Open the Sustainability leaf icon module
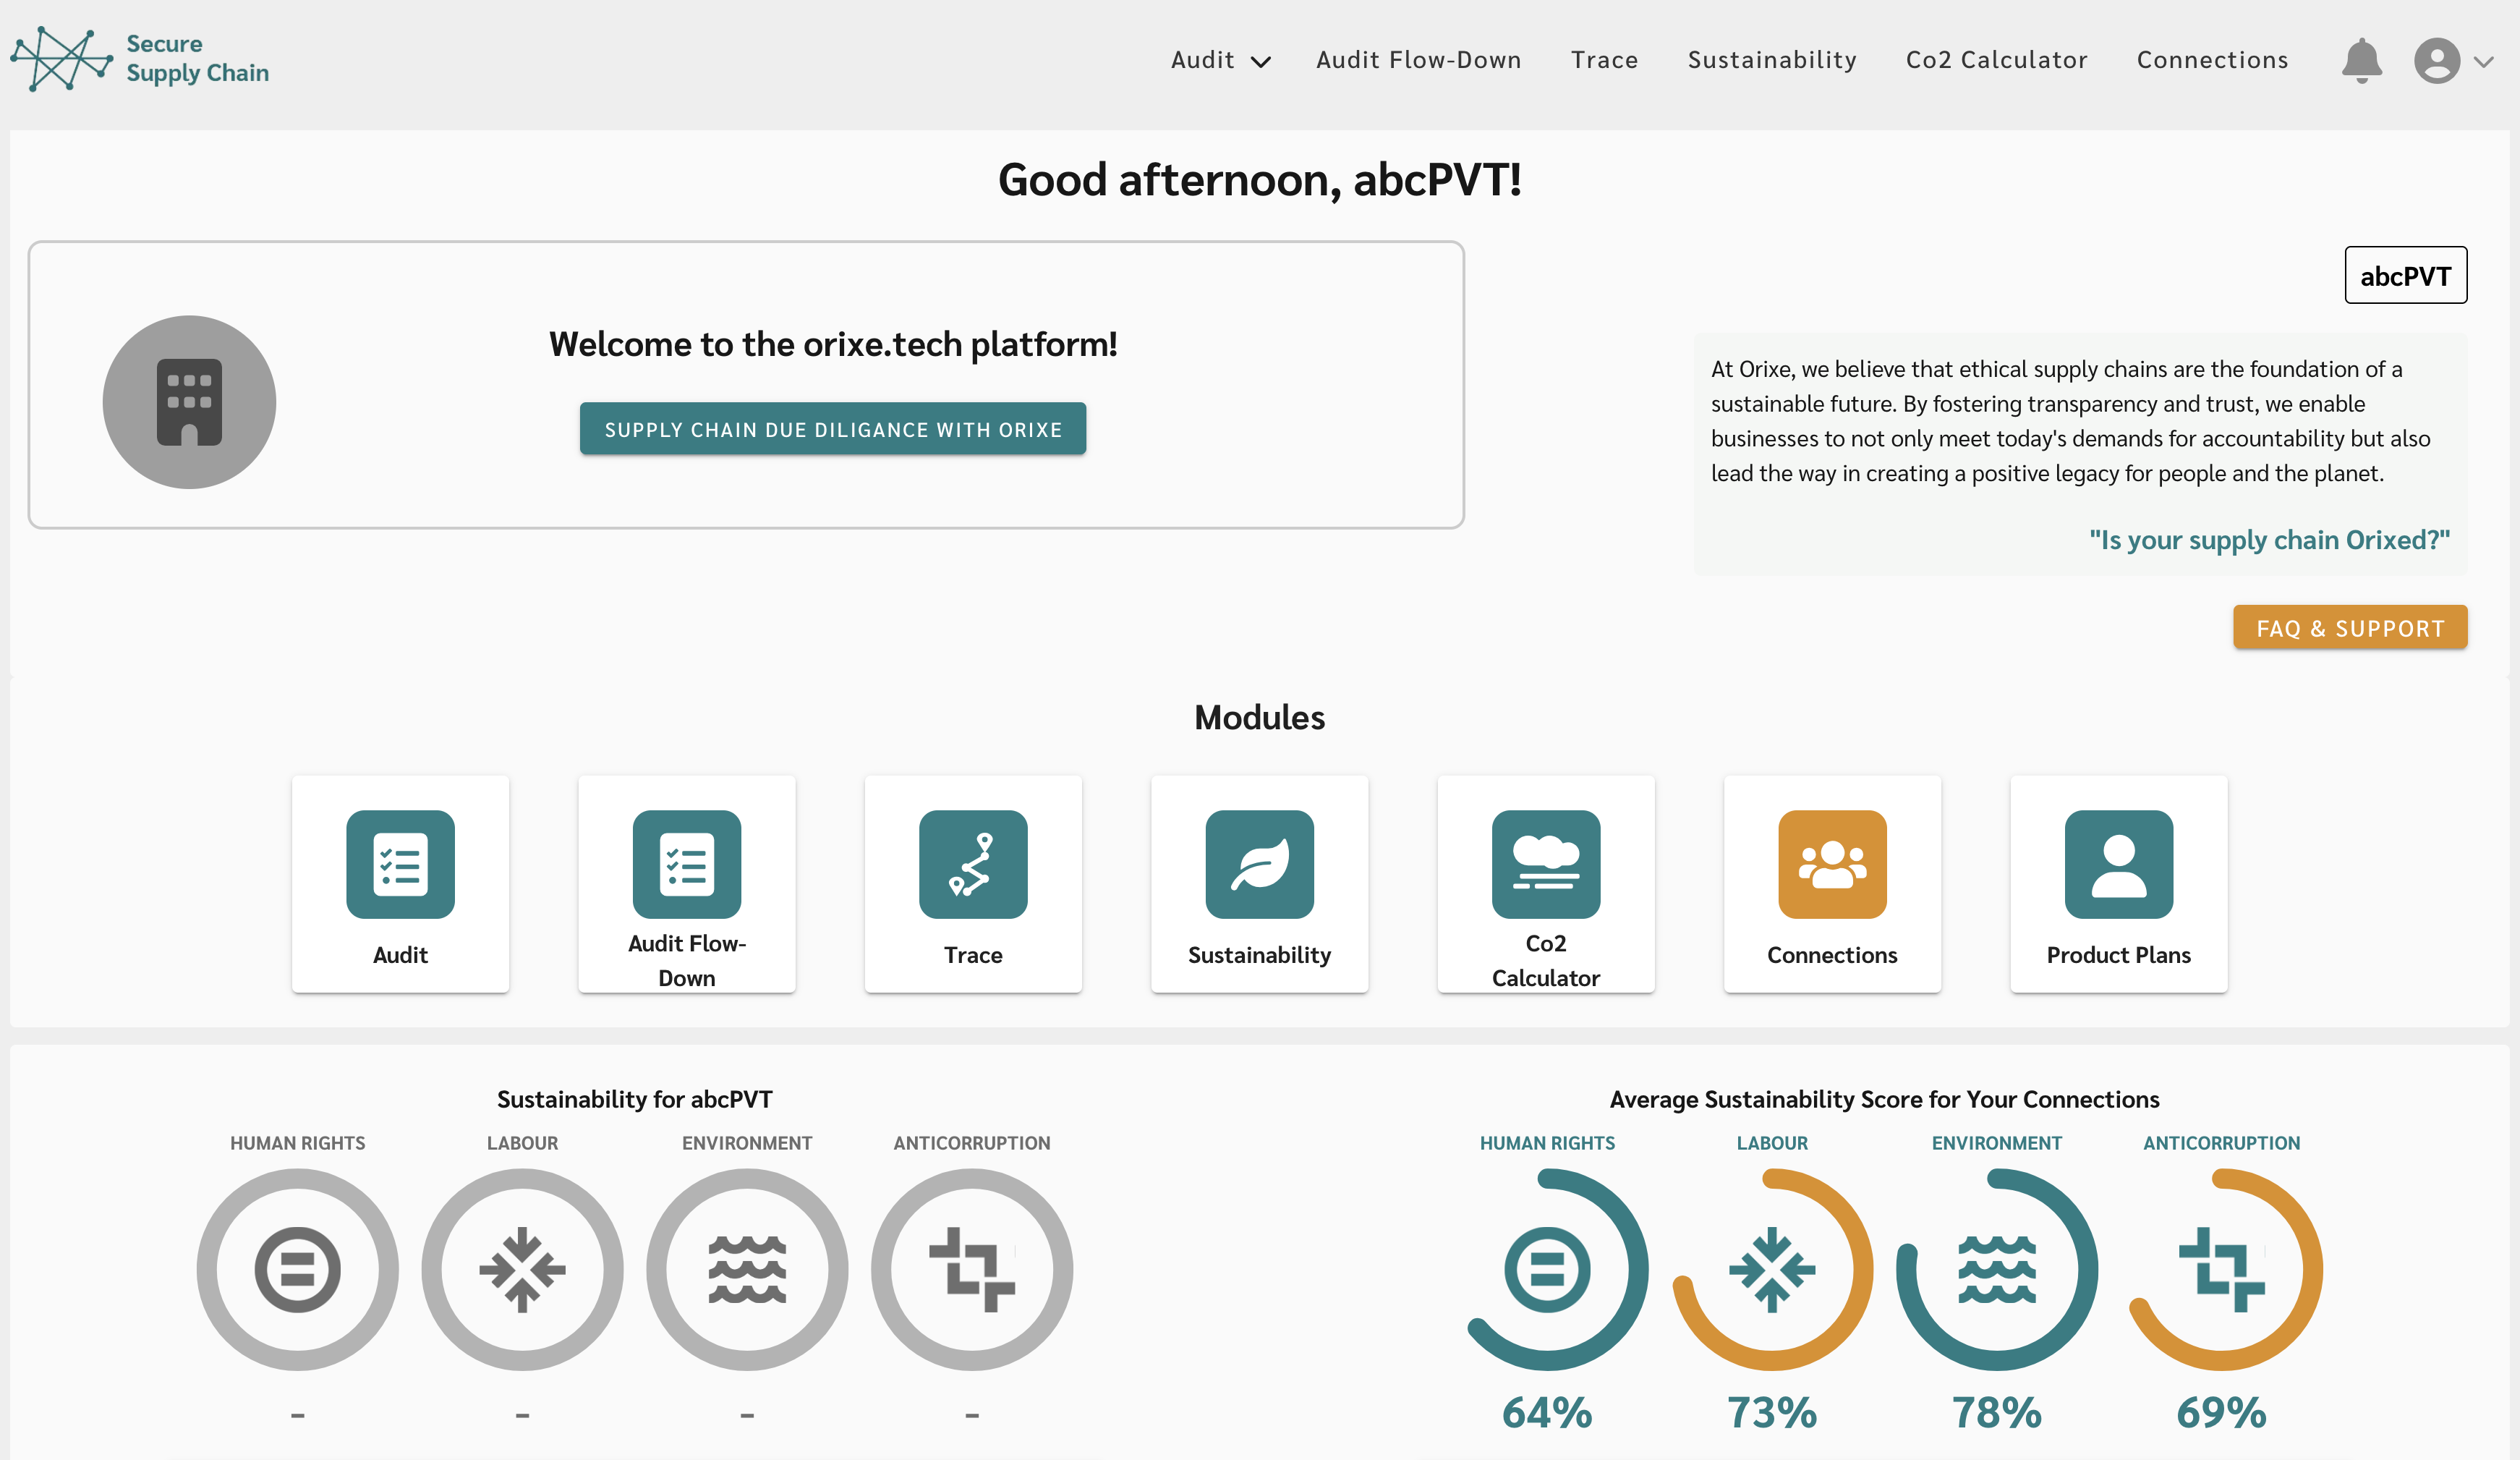Screen dimensions: 2520x1460 (x=1259, y=864)
